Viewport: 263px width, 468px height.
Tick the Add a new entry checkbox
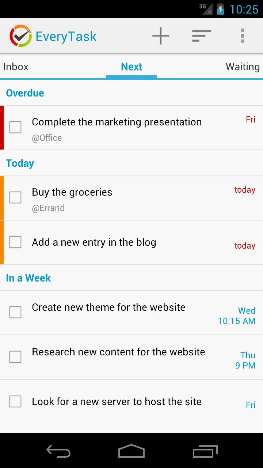point(15,242)
